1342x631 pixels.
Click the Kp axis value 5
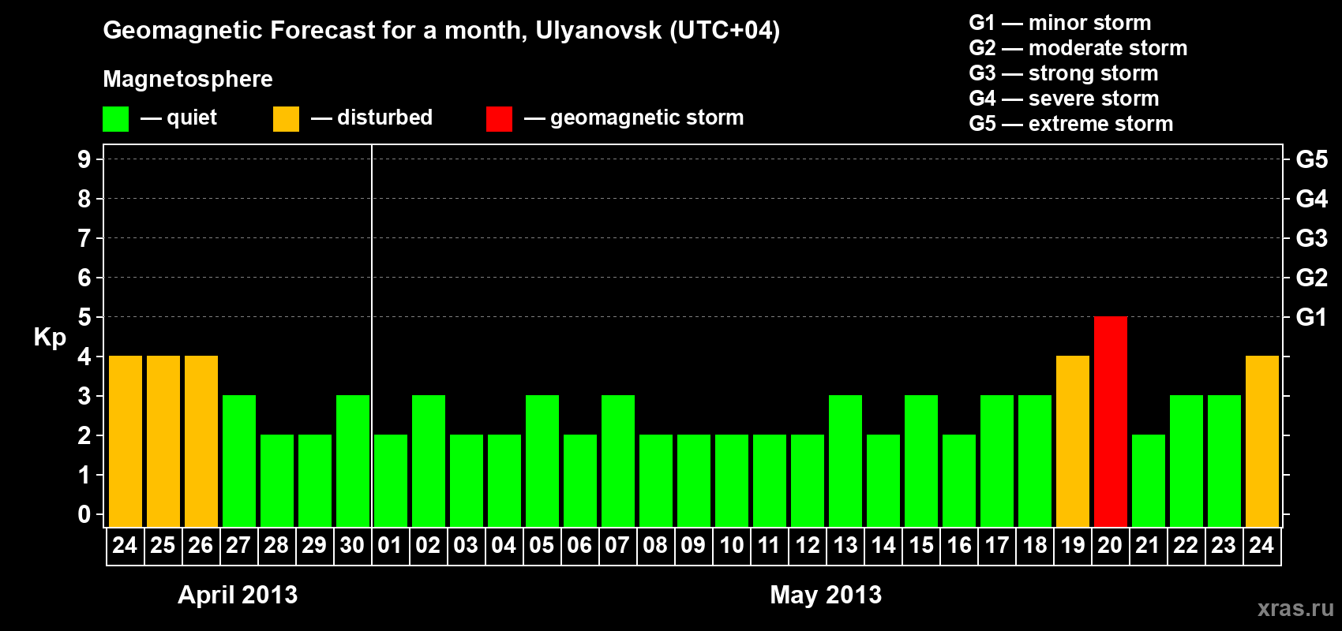click(x=84, y=317)
